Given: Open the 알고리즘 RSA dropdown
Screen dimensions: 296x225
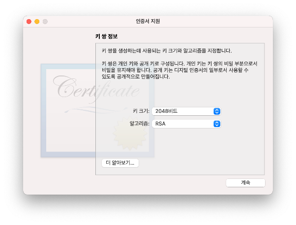Looking at the screenshot, I should point(186,124).
